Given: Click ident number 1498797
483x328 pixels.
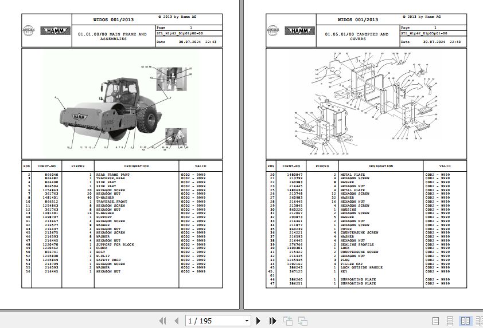Looking at the screenshot, I should [50, 217].
